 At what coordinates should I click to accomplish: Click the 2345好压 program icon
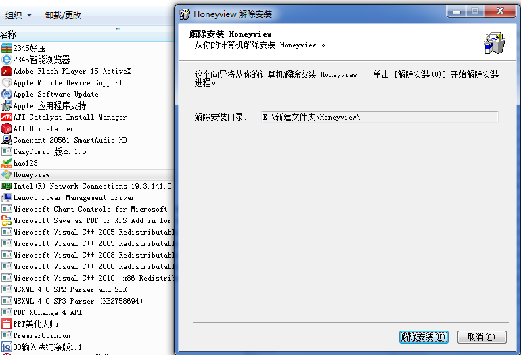[6, 48]
